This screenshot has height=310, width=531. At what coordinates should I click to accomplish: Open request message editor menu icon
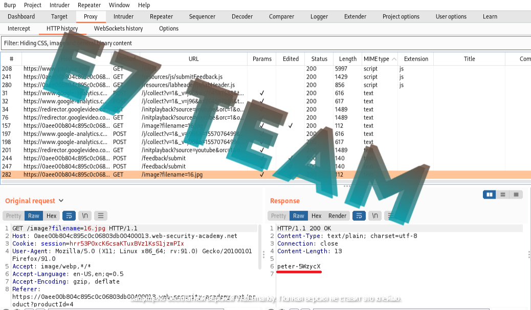point(101,216)
